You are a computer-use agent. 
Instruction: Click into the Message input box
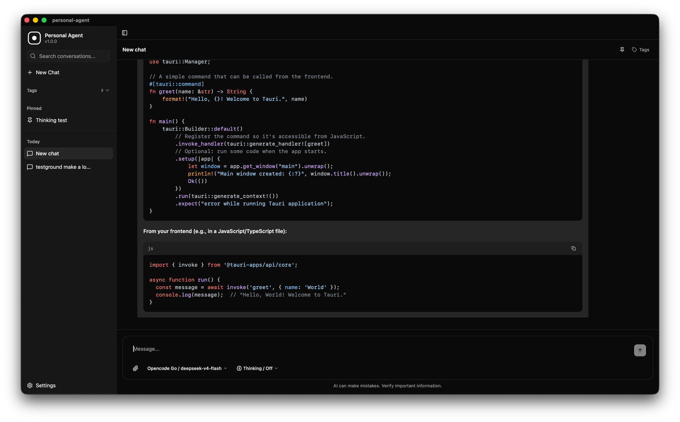380,349
